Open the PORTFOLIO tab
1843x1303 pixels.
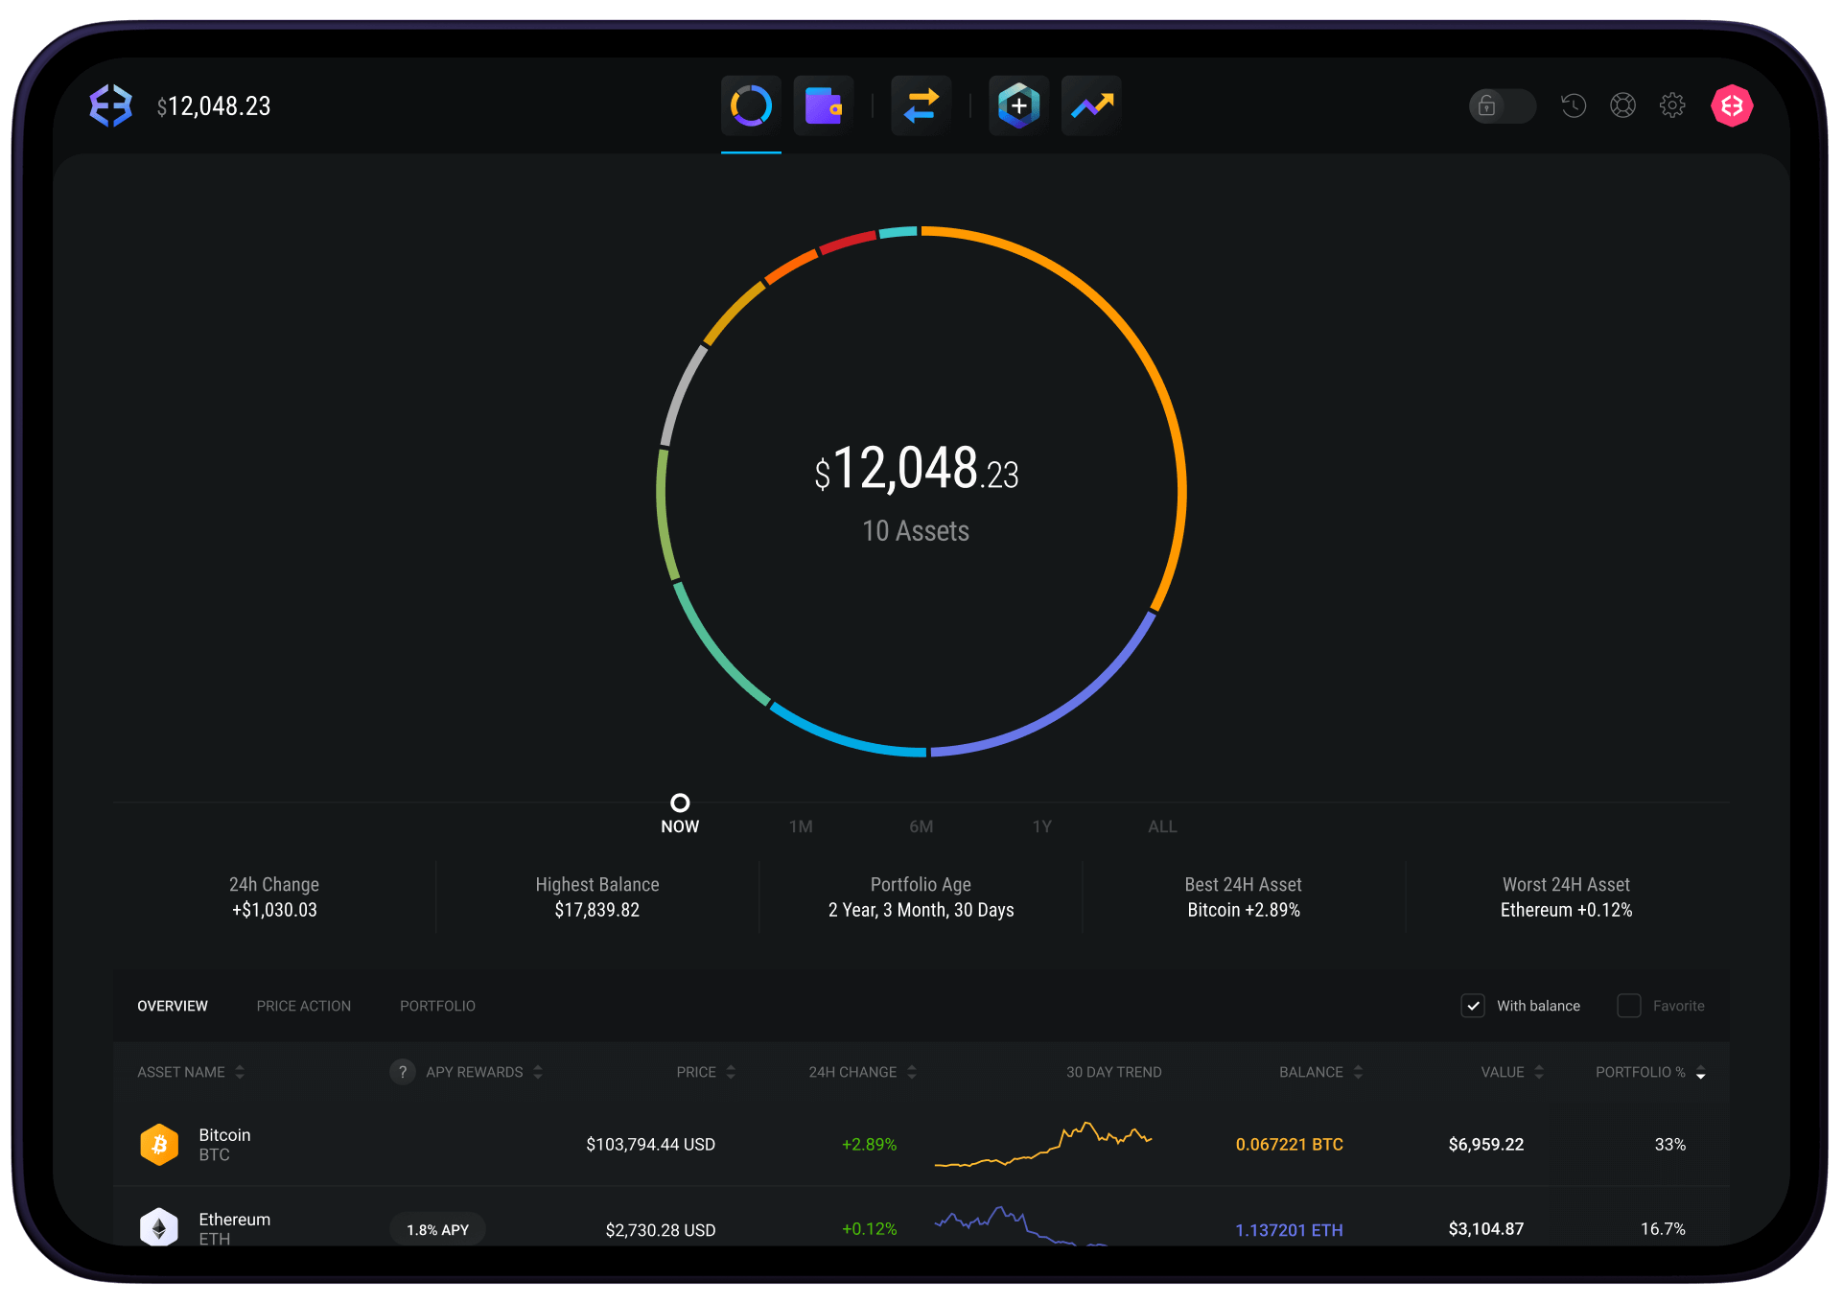437,1006
